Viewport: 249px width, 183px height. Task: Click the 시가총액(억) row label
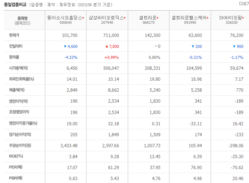(x=18, y=68)
